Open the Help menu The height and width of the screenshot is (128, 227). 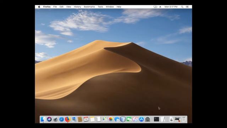click(119, 7)
